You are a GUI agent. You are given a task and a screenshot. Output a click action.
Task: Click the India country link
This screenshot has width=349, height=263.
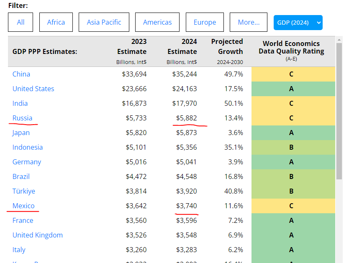tap(20, 103)
